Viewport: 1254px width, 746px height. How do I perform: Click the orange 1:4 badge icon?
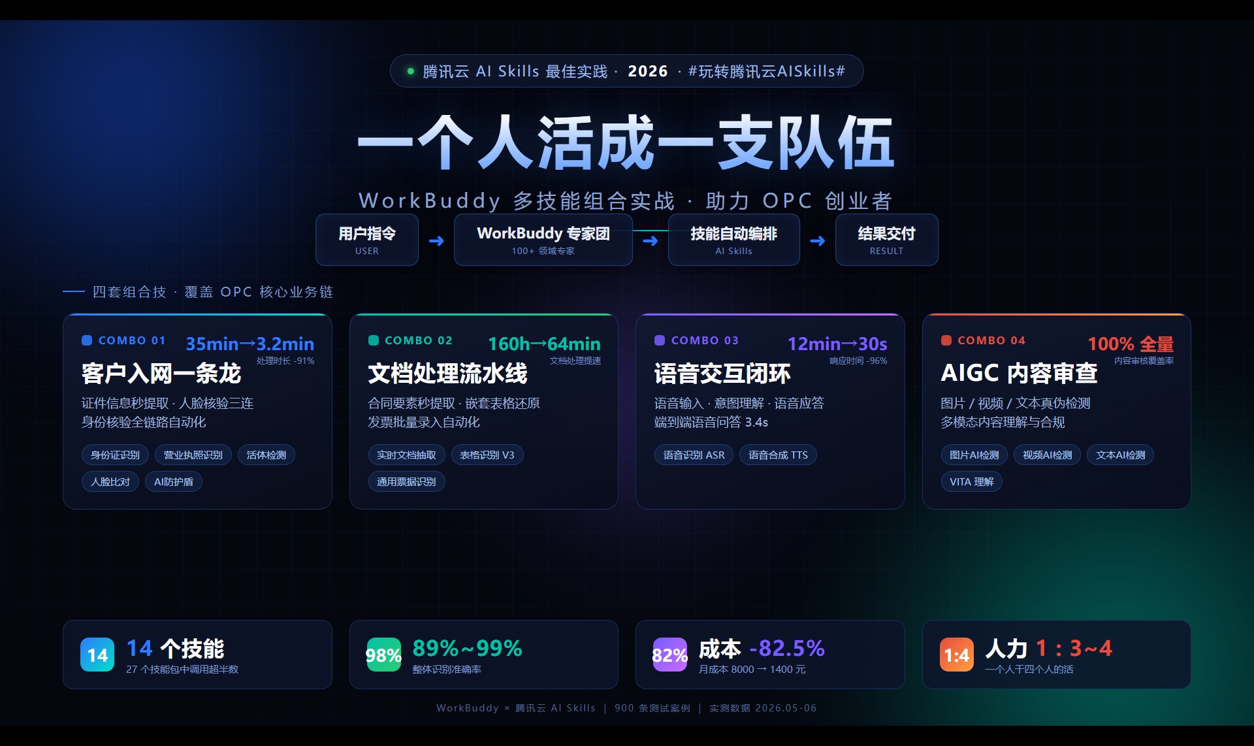pos(957,655)
